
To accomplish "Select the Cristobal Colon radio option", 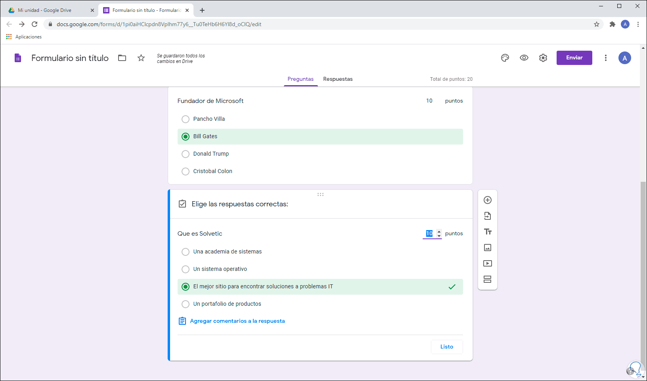I will pos(185,171).
